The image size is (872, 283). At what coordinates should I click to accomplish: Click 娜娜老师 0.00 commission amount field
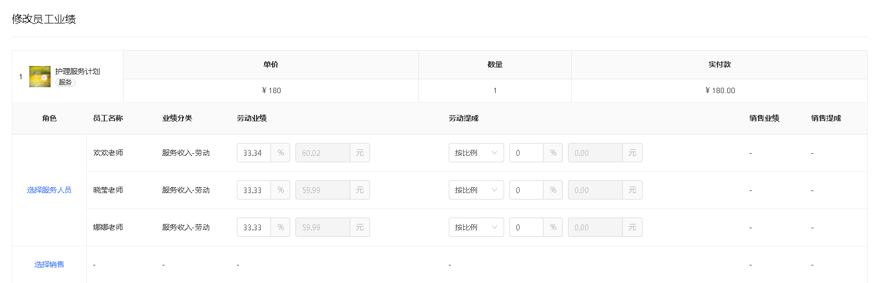[x=595, y=227]
